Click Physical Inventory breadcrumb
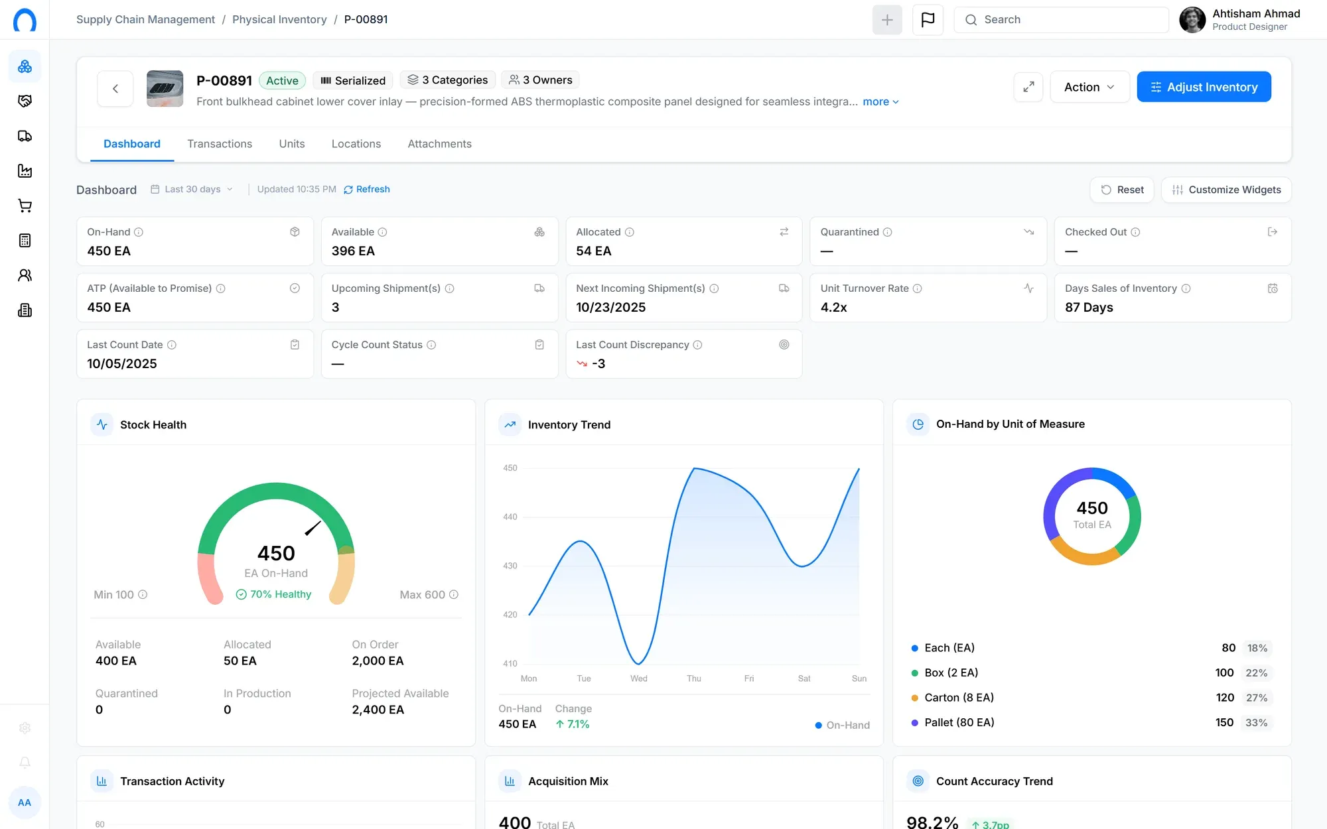 (279, 19)
